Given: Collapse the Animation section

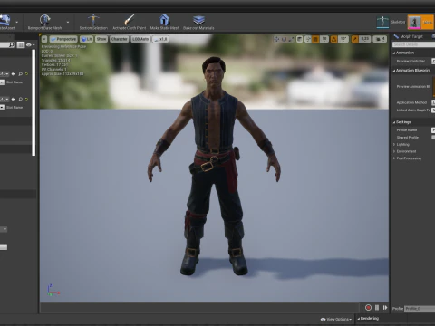Looking at the screenshot, I should (x=394, y=53).
